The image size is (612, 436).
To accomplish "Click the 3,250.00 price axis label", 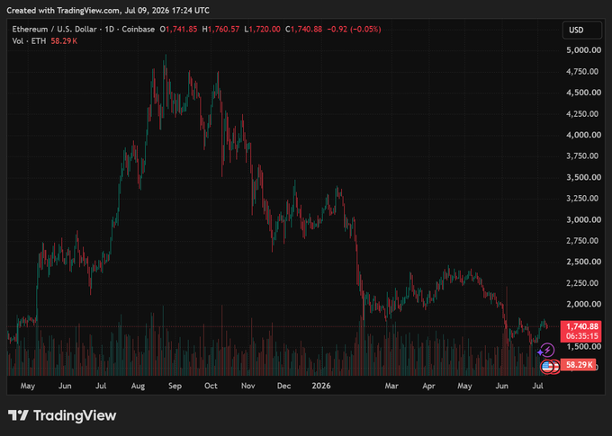I will (583, 199).
